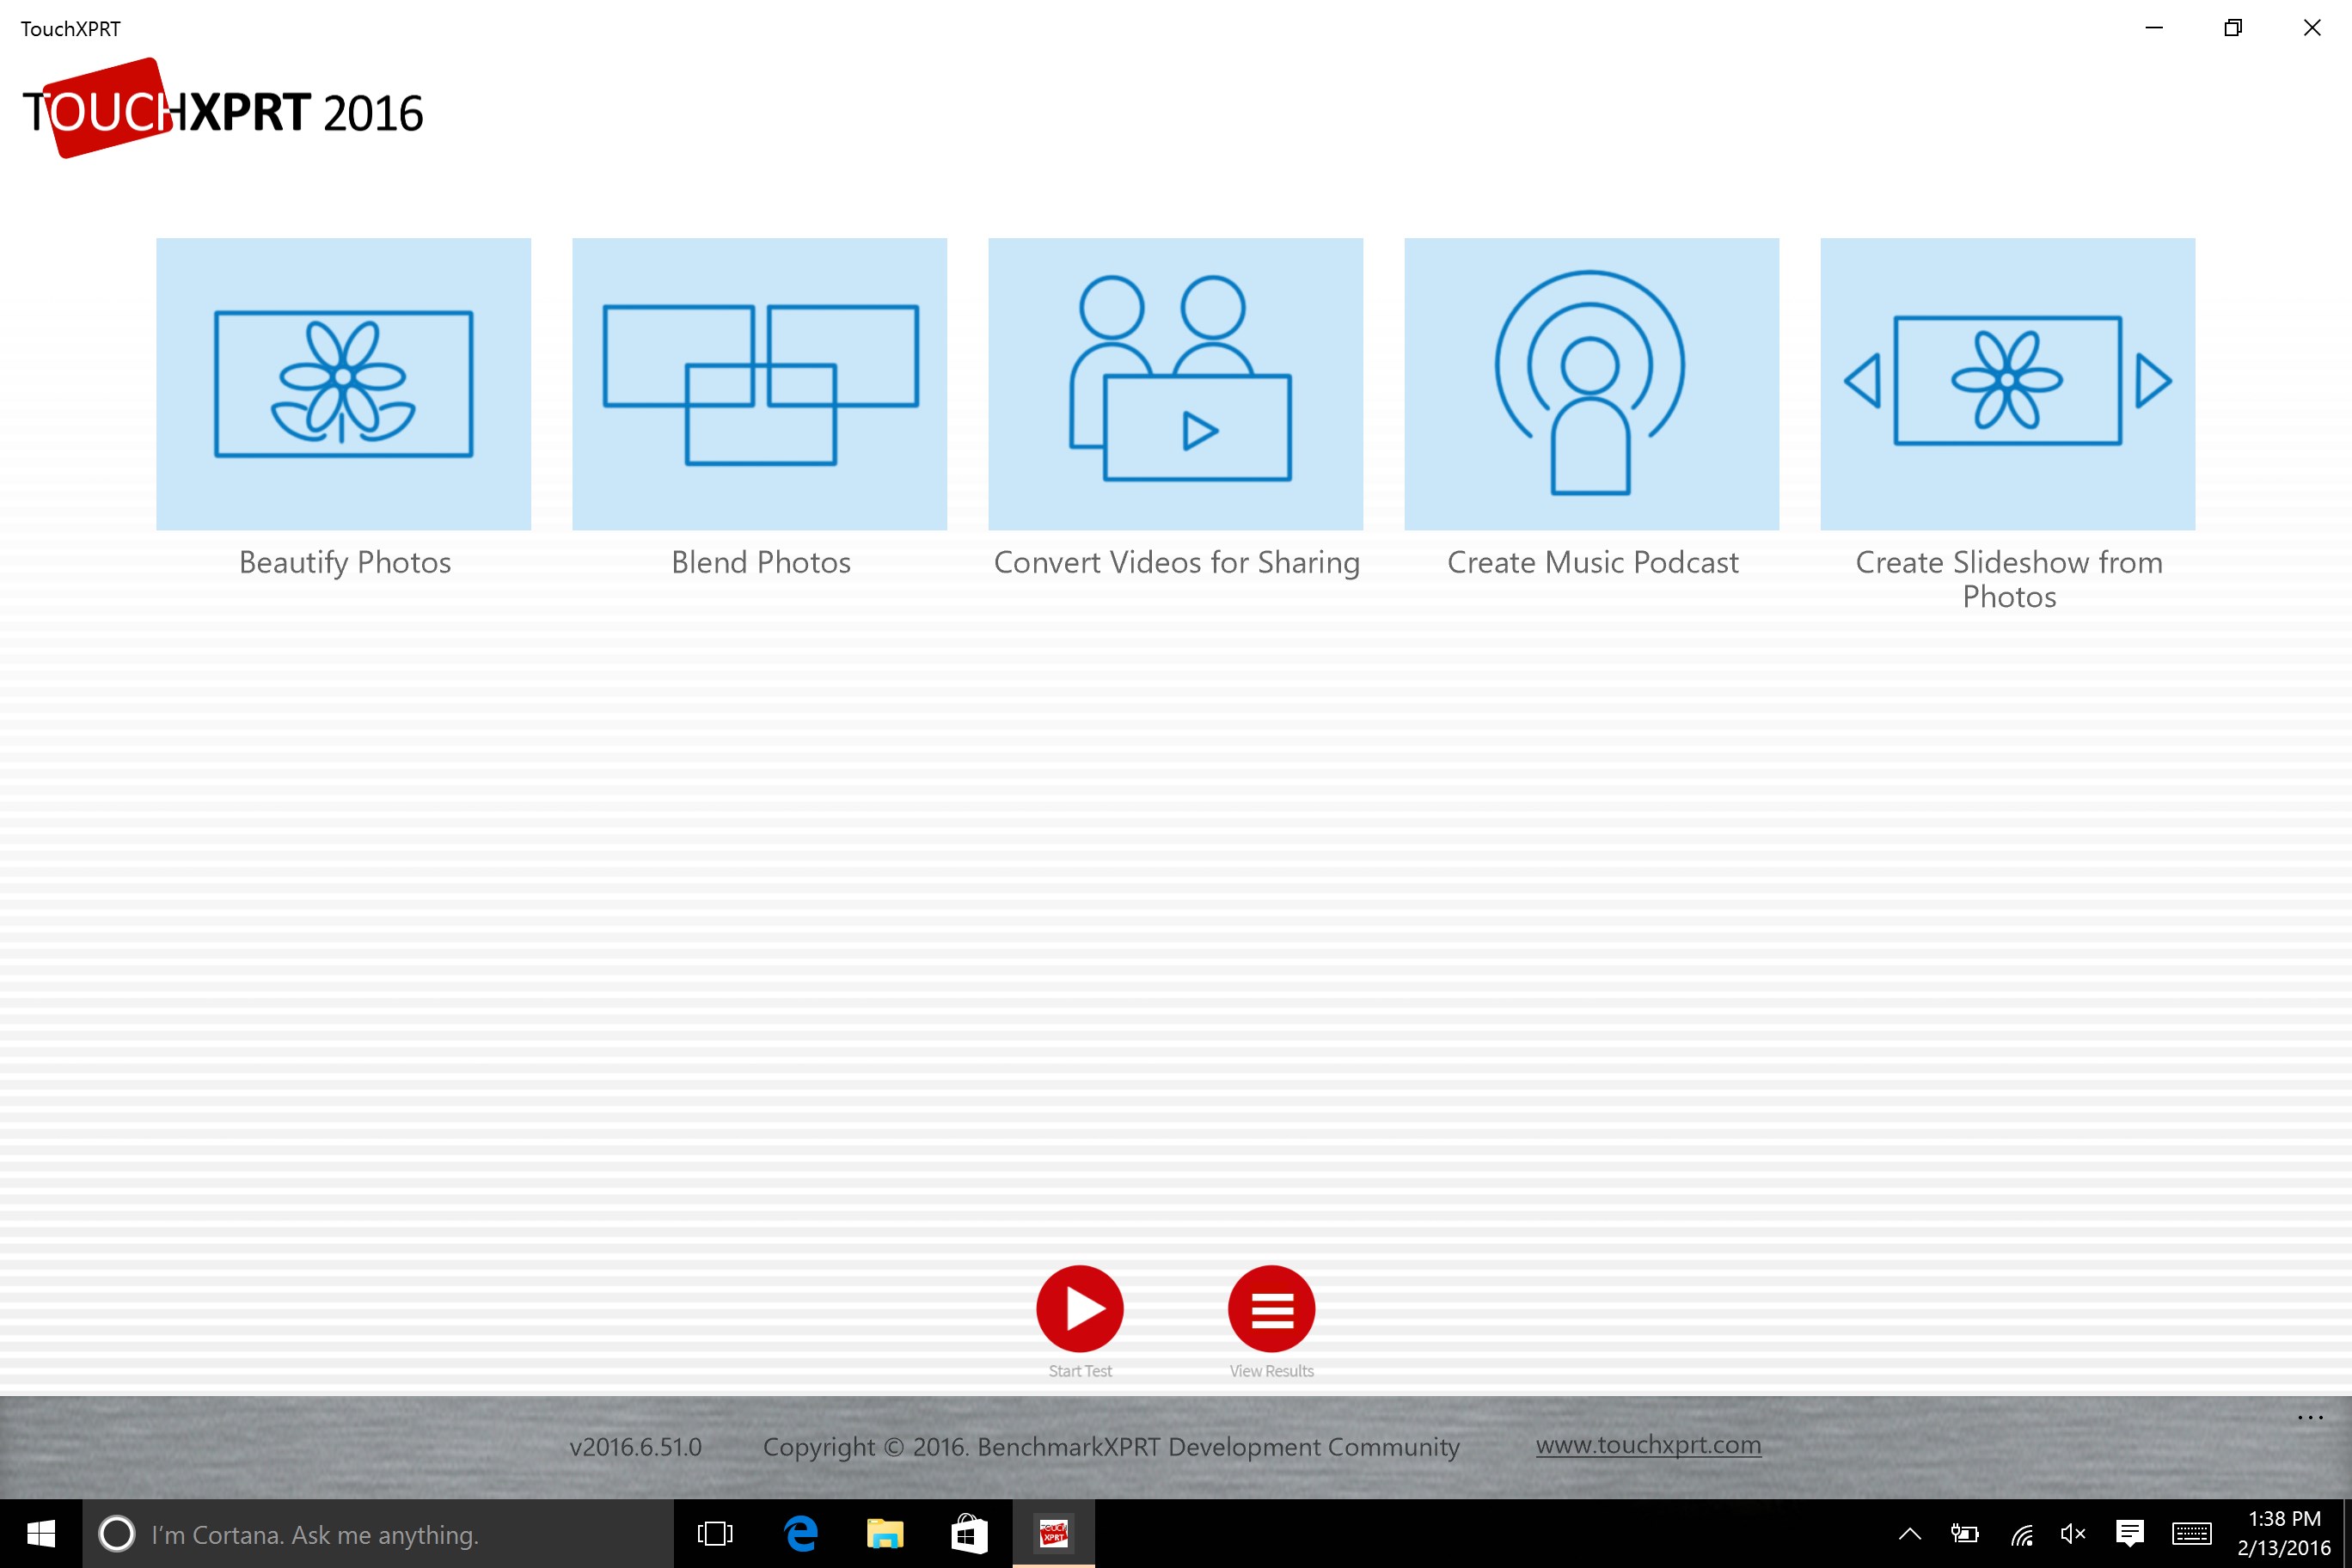Image resolution: width=2352 pixels, height=1568 pixels.
Task: Show hidden system tray icons chevron
Action: 1909,1533
